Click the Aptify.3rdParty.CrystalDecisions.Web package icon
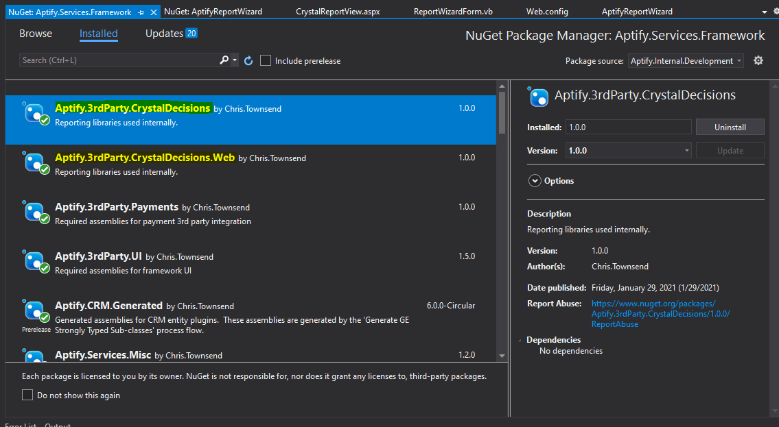This screenshot has height=427, width=779. point(36,162)
